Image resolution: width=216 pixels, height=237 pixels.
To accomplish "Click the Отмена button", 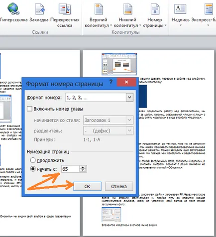I will tap(119, 186).
